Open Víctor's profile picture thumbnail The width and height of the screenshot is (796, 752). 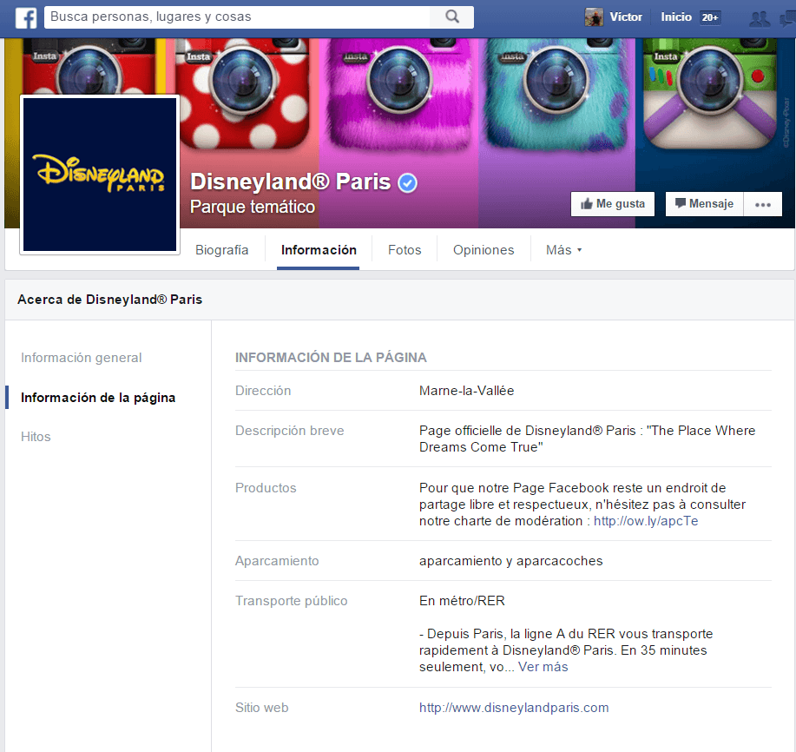594,17
